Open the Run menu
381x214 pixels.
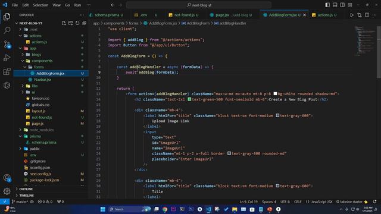tap(77, 5)
